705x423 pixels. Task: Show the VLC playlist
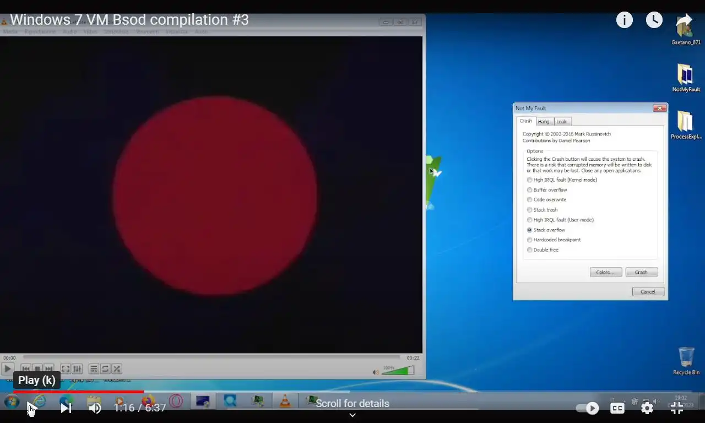[94, 369]
